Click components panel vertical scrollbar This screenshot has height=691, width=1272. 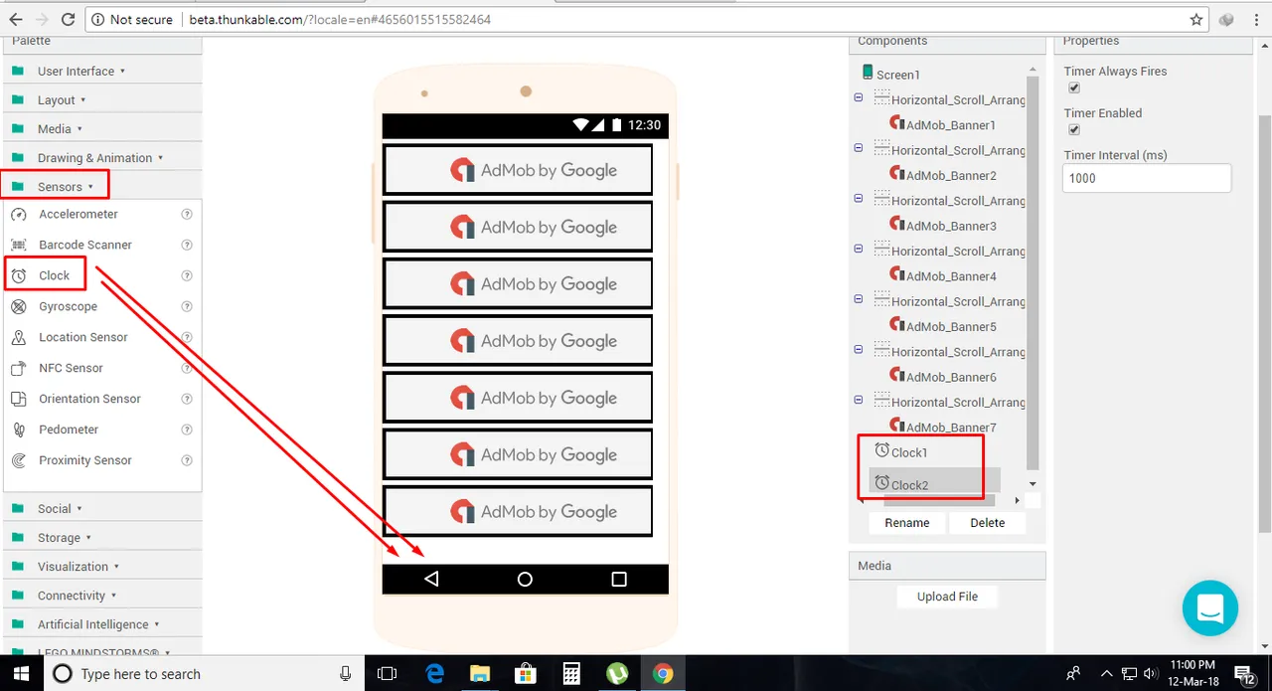[1033, 273]
